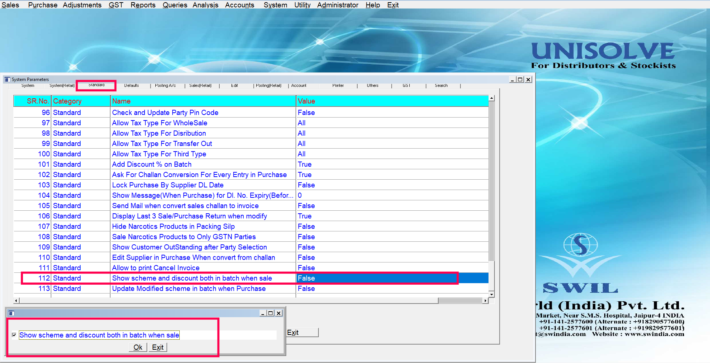Click the horizontal scroll right arrow

[486, 301]
